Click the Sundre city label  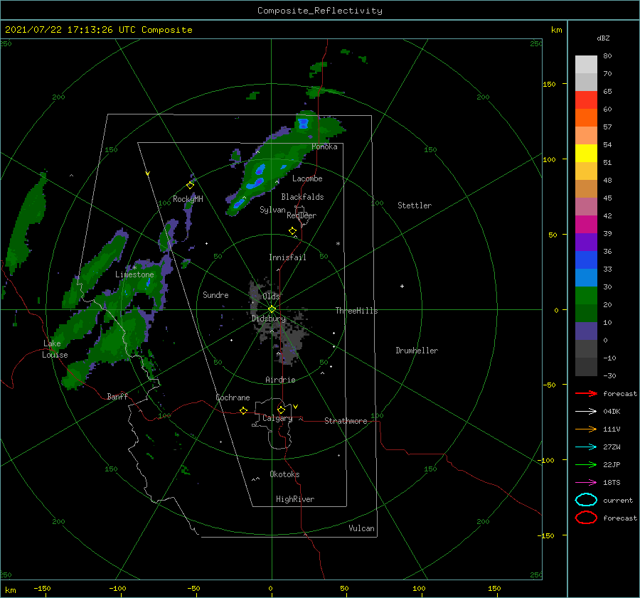tap(215, 294)
